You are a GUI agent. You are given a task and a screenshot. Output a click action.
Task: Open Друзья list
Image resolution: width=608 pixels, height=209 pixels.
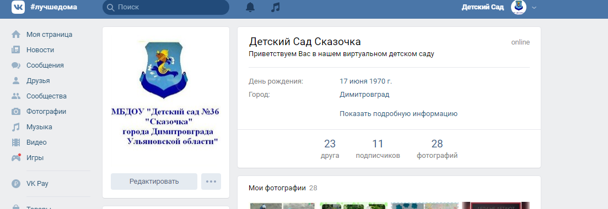tap(38, 80)
